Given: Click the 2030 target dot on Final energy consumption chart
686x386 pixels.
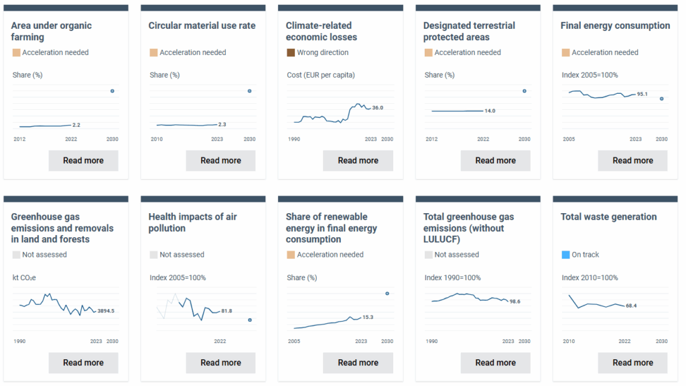Looking at the screenshot, I should (x=661, y=99).
